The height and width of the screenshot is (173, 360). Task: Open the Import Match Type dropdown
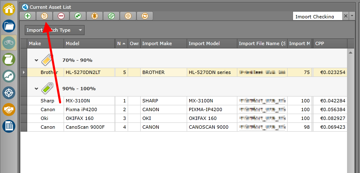point(55,30)
